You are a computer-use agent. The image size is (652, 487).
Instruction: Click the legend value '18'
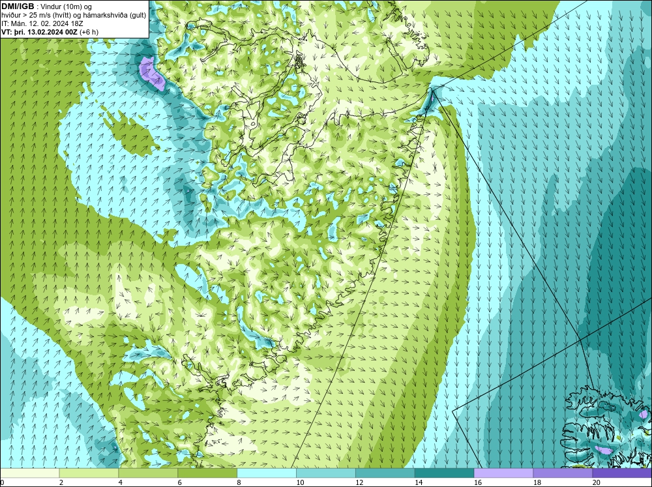click(x=537, y=482)
